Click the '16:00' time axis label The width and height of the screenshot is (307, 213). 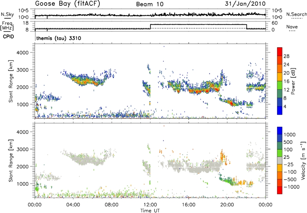coord(188,205)
